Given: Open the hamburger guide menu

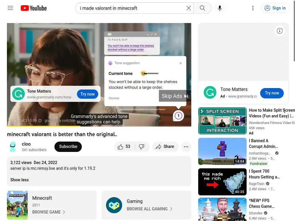Looking at the screenshot, I should (10, 8).
